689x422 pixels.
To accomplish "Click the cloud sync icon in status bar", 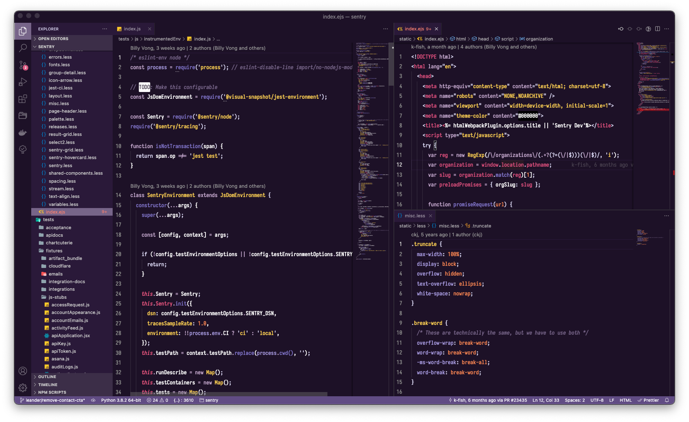I will click(93, 400).
